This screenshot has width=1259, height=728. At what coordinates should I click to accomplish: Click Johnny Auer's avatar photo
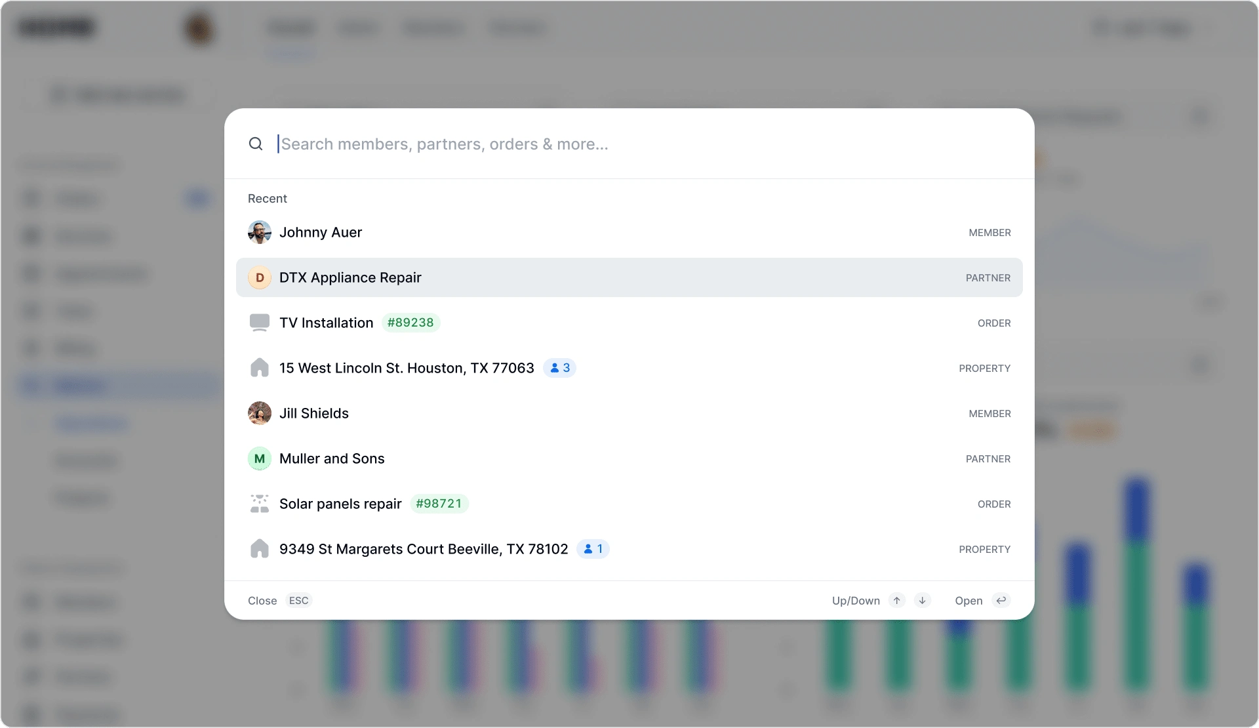pyautogui.click(x=260, y=232)
